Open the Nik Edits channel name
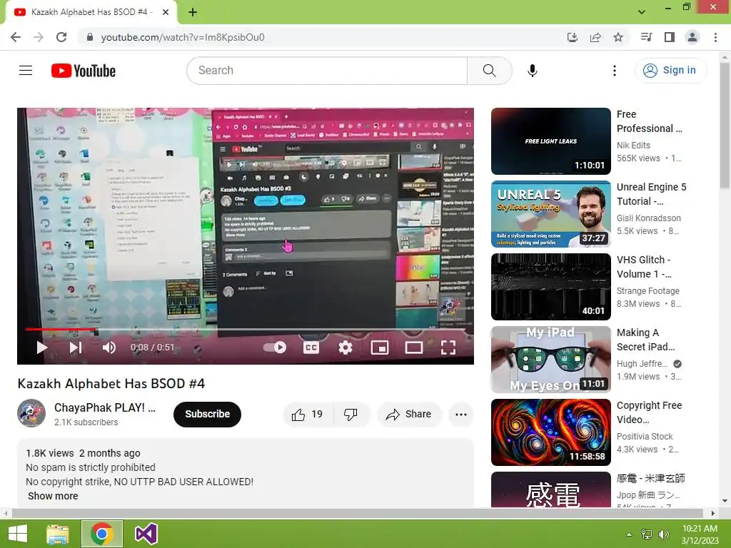This screenshot has width=731, height=548. [633, 146]
